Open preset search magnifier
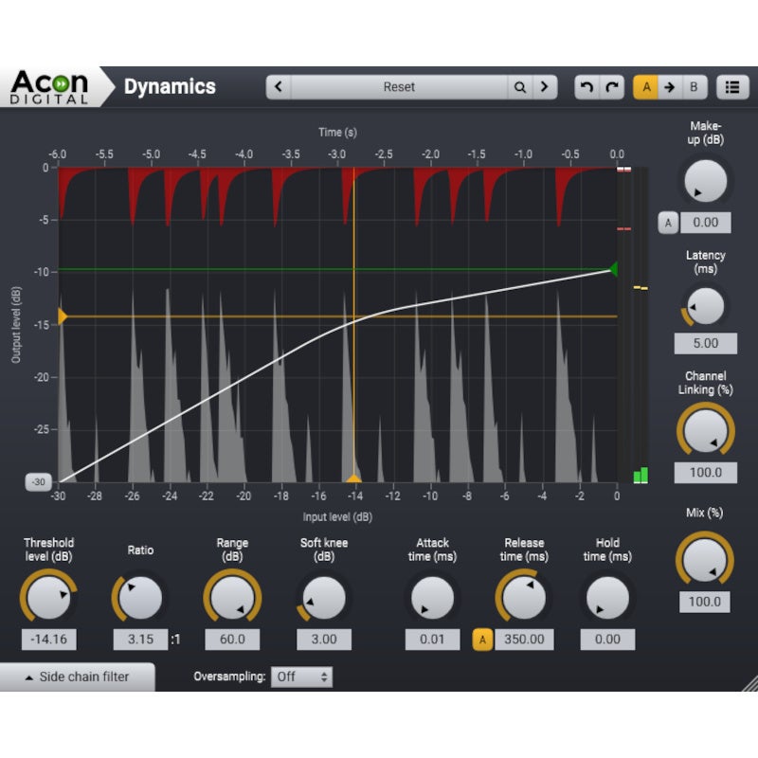The image size is (758, 758). coord(519,87)
